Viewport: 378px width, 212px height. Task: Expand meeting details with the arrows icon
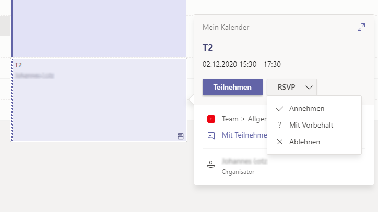(361, 27)
